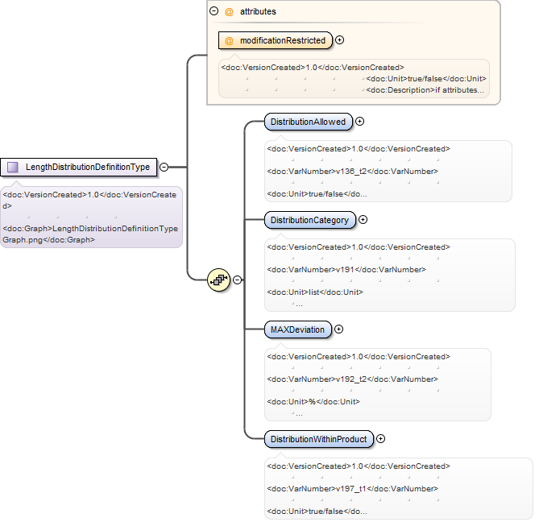This screenshot has width=539, height=522.
Task: Click the purple square icon of LengthDistributionDefinitionType
Action: (x=13, y=168)
